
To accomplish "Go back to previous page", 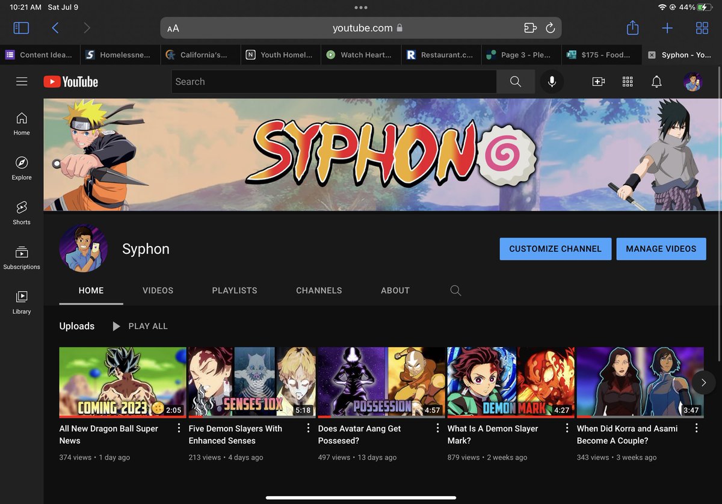I will click(55, 28).
